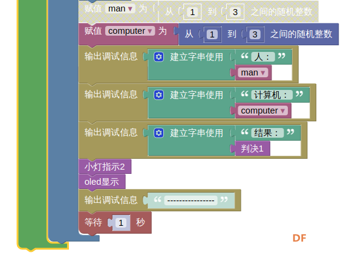Expand the 'computer' dropdown inside the string-builder block
The height and width of the screenshot is (256, 358).
tap(263, 110)
